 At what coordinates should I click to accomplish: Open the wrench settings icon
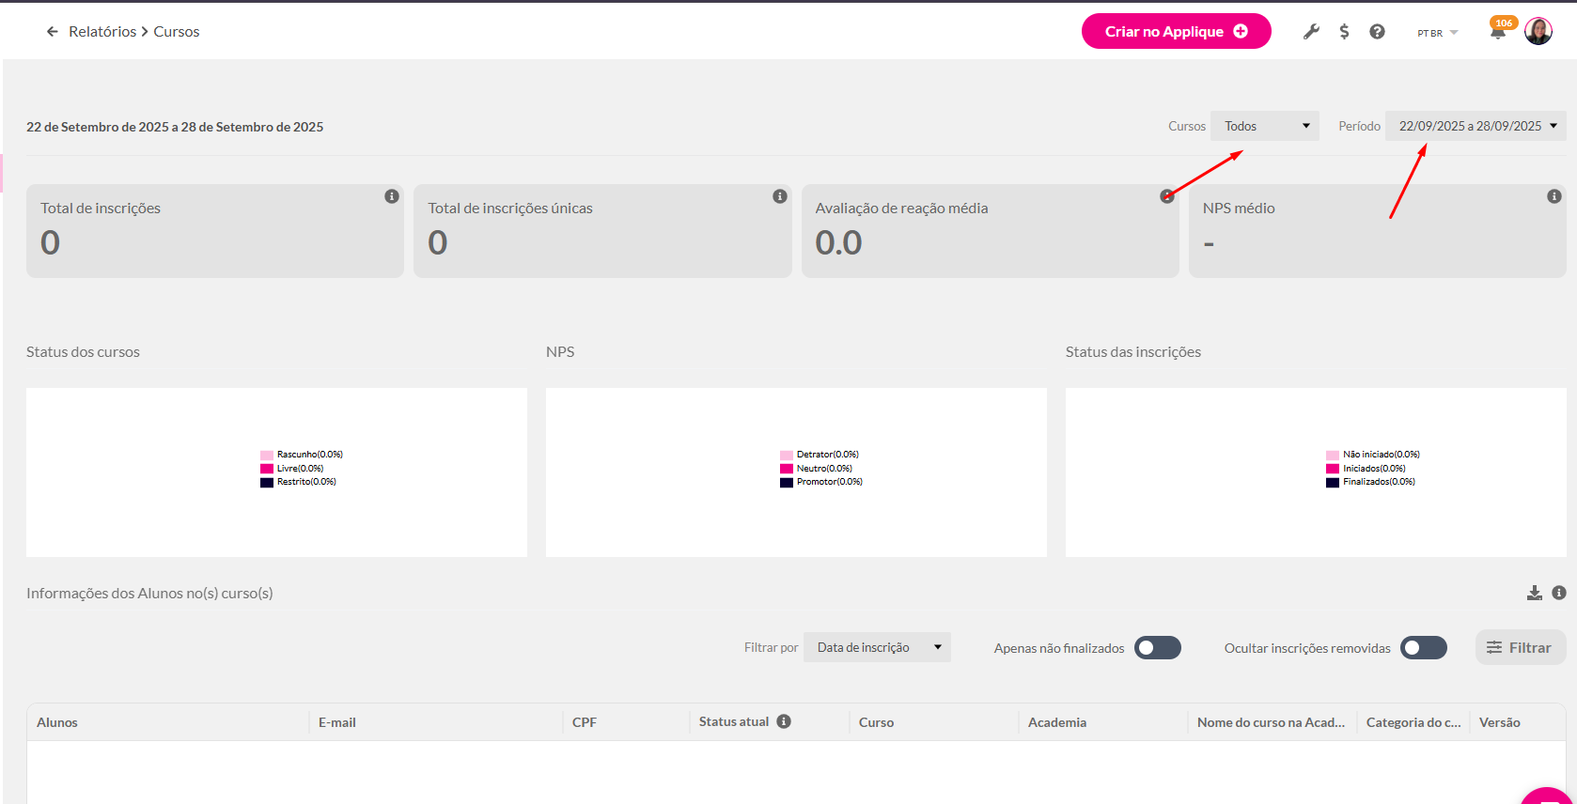1311,32
